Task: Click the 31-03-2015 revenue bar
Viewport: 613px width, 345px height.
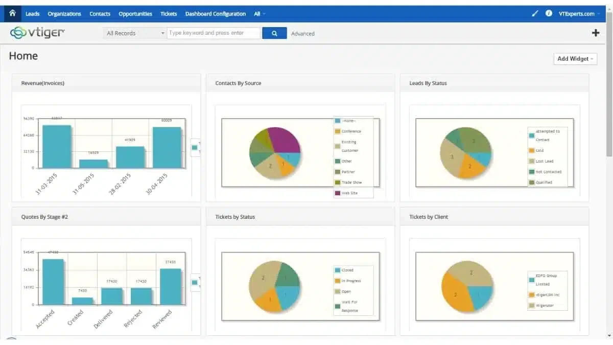Action: 57,146
